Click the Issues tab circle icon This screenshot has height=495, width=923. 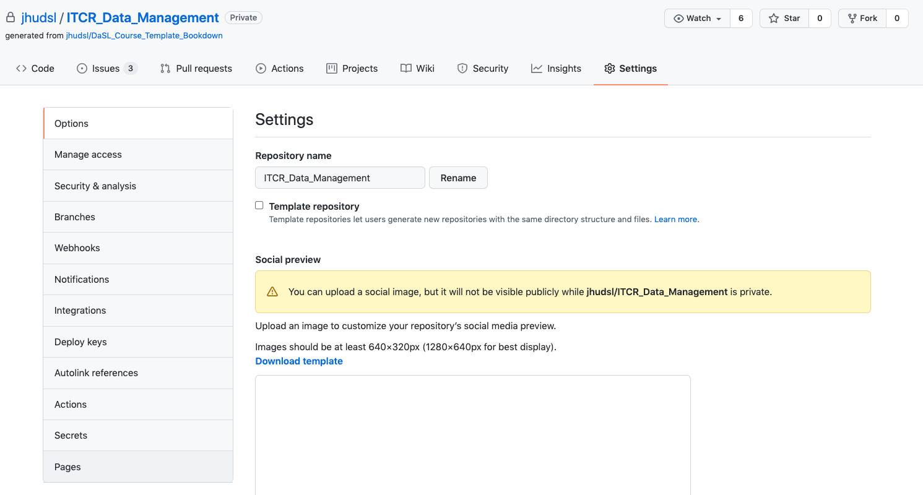coord(82,69)
